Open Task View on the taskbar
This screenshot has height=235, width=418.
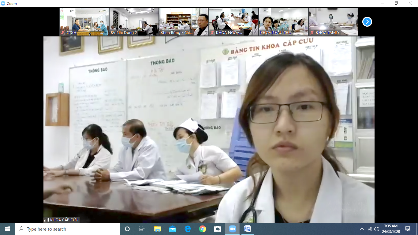point(142,229)
